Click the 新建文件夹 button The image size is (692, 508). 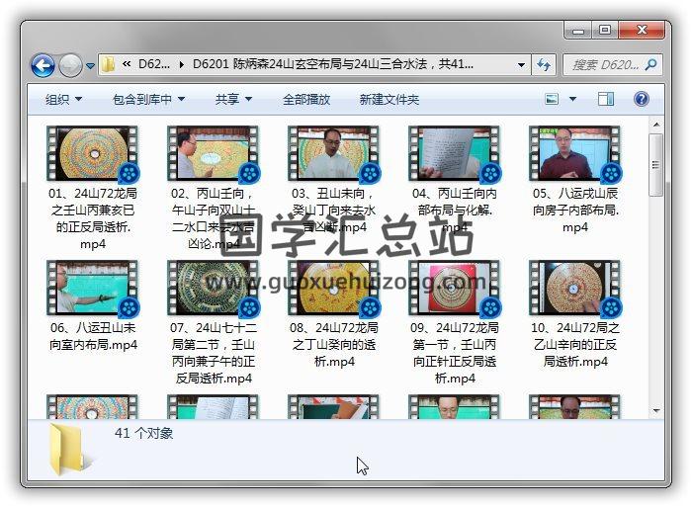[389, 99]
